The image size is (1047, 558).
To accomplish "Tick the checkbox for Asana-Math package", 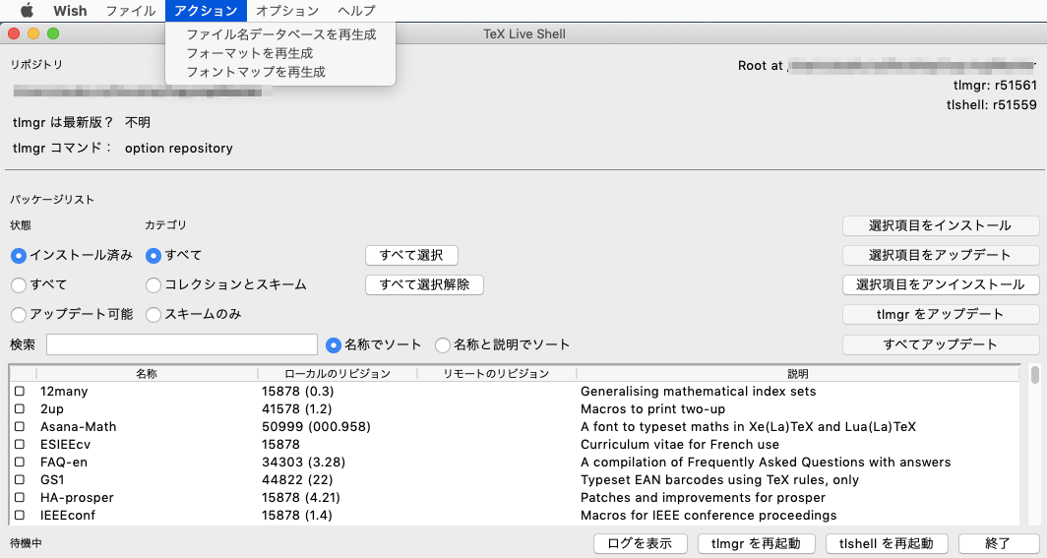I will 20,426.
